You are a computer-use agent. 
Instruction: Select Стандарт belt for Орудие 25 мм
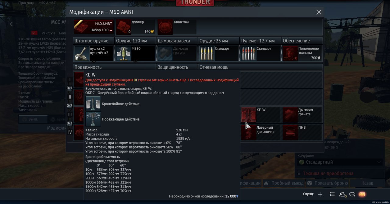[219, 53]
